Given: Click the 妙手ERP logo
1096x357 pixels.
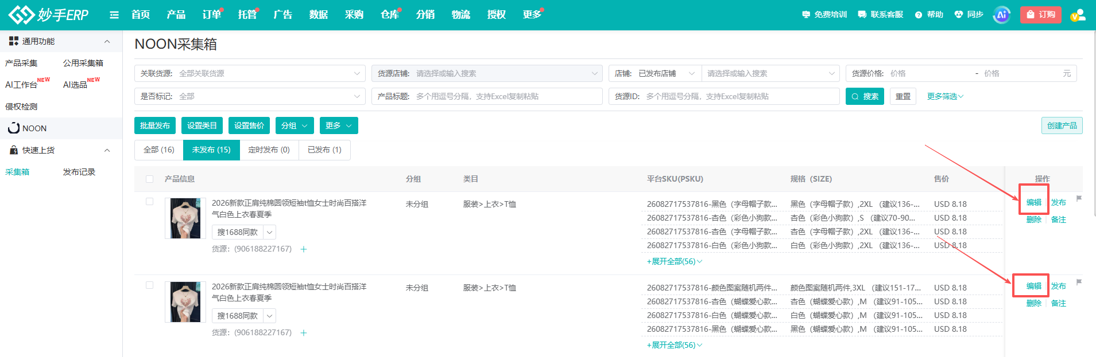Looking at the screenshot, I should 49,14.
